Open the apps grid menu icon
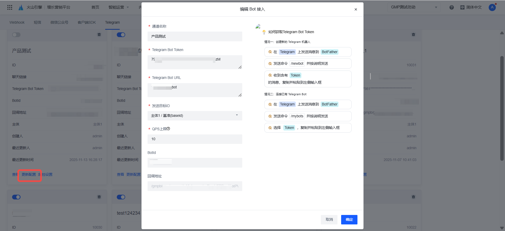The image size is (505, 231). coord(10,7)
